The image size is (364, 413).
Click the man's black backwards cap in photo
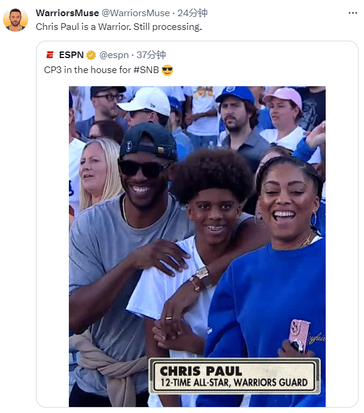147,141
